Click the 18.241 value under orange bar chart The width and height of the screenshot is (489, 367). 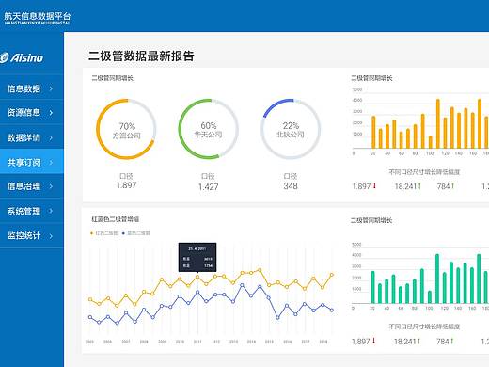click(406, 186)
